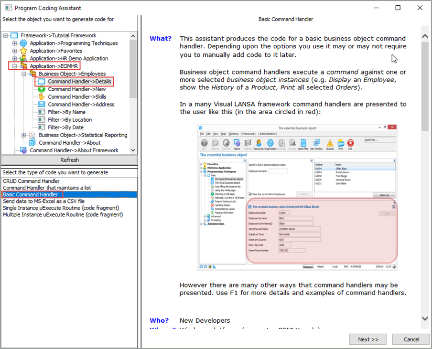Click help pane scroll up arrow

425,36
